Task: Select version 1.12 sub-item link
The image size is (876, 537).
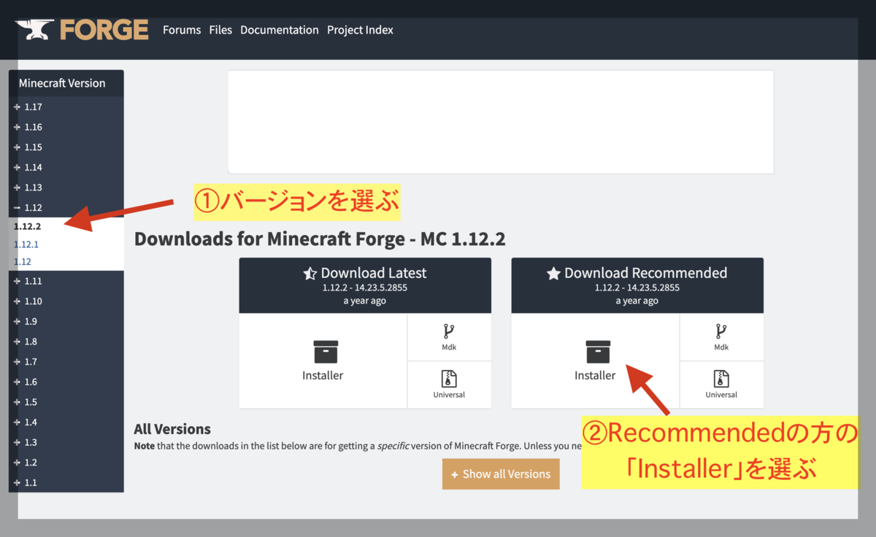Action: [x=22, y=262]
